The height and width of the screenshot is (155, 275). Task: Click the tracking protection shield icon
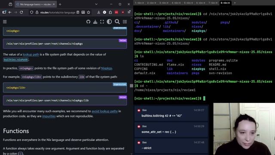tap(31, 12)
